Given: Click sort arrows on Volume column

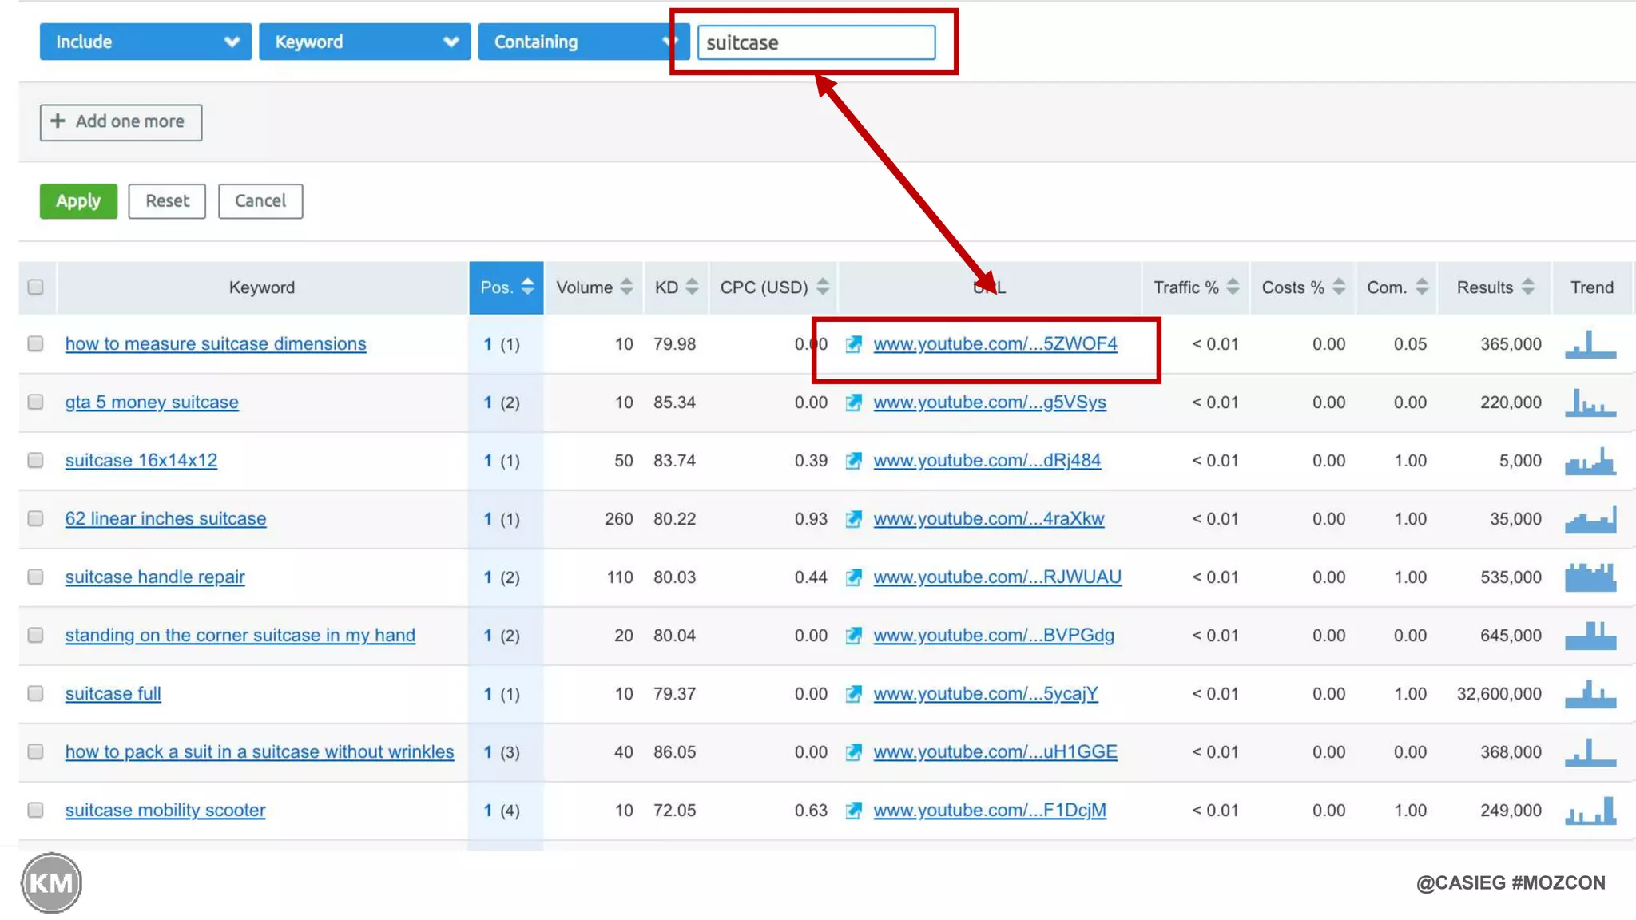Looking at the screenshot, I should [626, 287].
